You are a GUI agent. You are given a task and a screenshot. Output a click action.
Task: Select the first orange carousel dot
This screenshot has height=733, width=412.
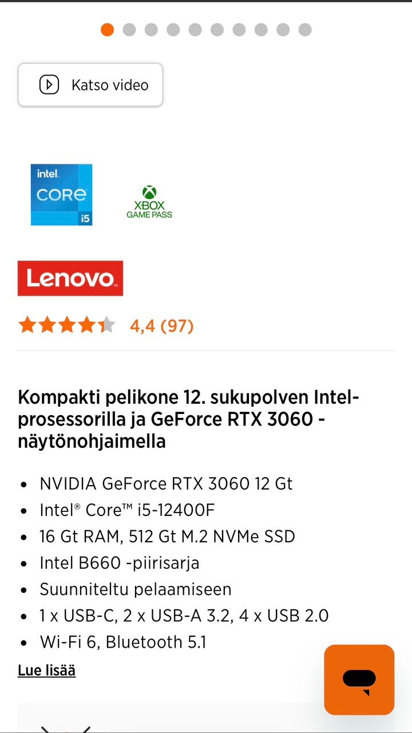107,29
